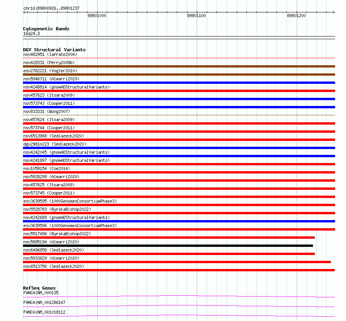
Task: Click the red bar under nsv5933829
Action: [177, 262]
